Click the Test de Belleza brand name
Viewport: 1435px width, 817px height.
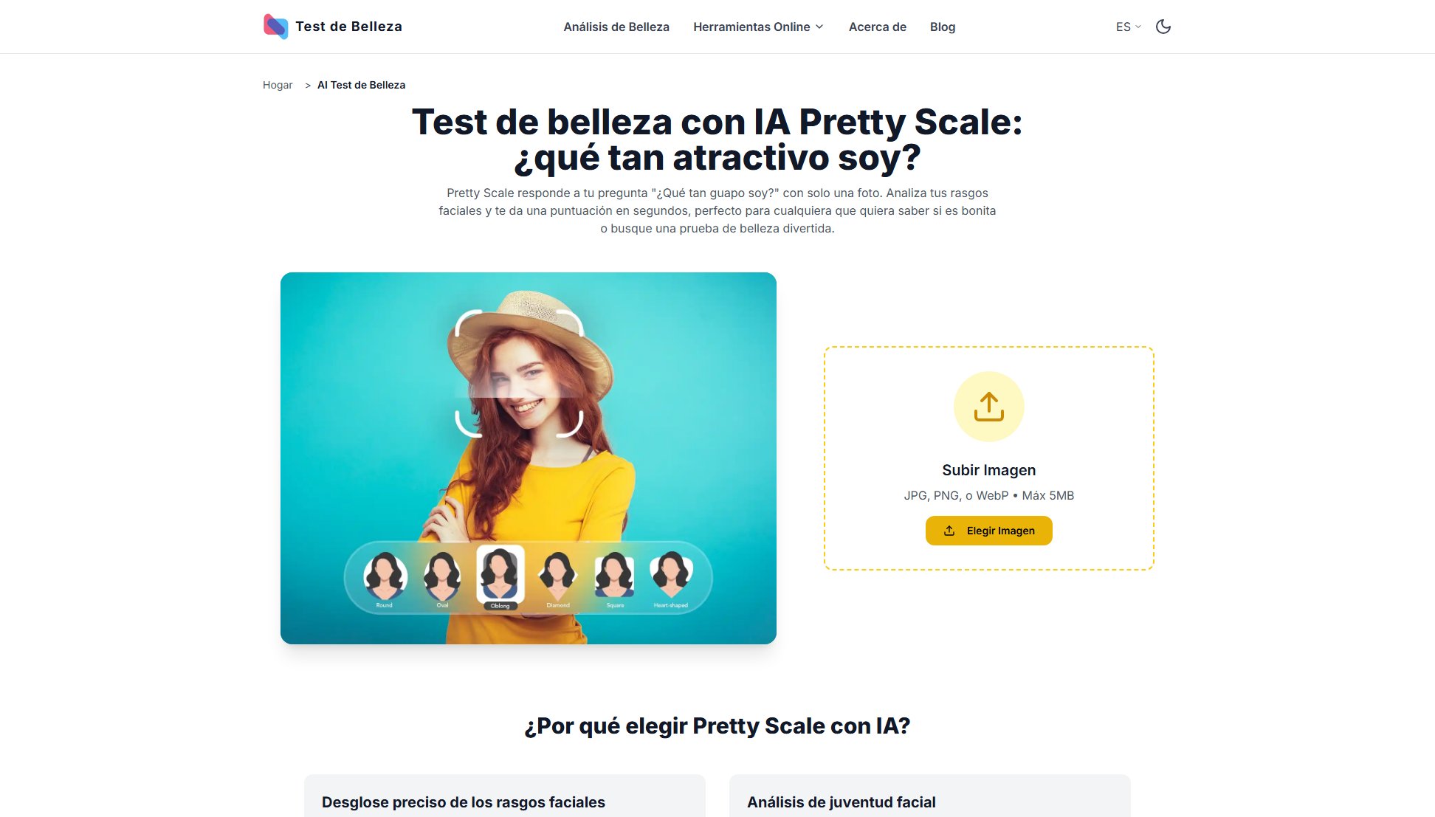(349, 27)
